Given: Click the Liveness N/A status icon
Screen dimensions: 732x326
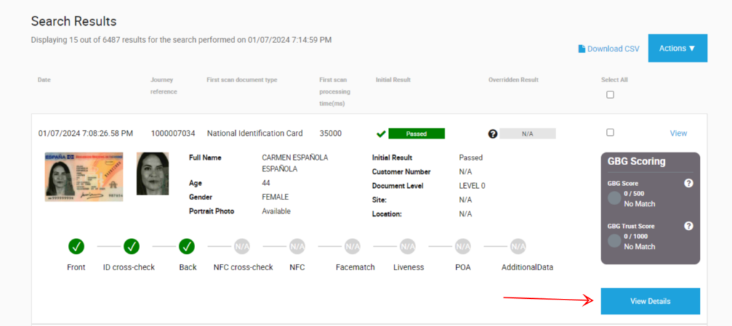Looking at the screenshot, I should (407, 247).
